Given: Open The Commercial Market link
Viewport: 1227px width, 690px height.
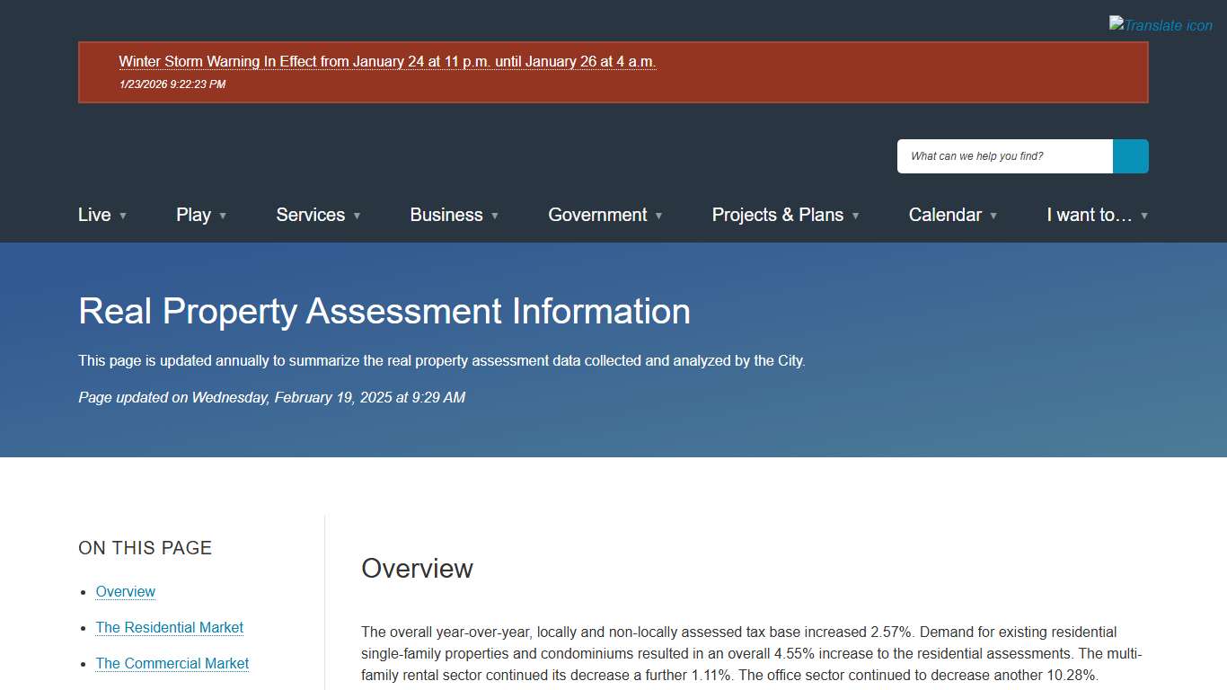Looking at the screenshot, I should pyautogui.click(x=172, y=663).
